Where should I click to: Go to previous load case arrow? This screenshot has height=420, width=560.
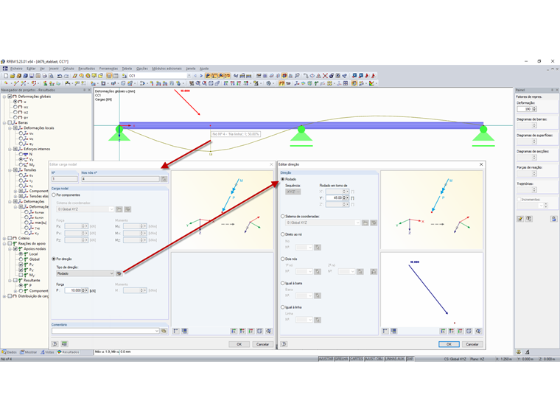pos(195,76)
